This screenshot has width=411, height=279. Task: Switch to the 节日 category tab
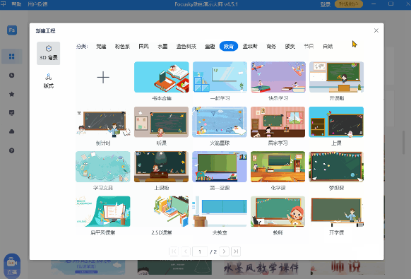tap(309, 47)
